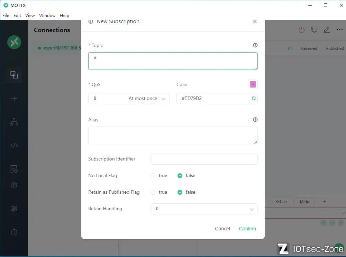Open the Script code icon in sidebar
This screenshot has width=346, height=257.
[14, 145]
